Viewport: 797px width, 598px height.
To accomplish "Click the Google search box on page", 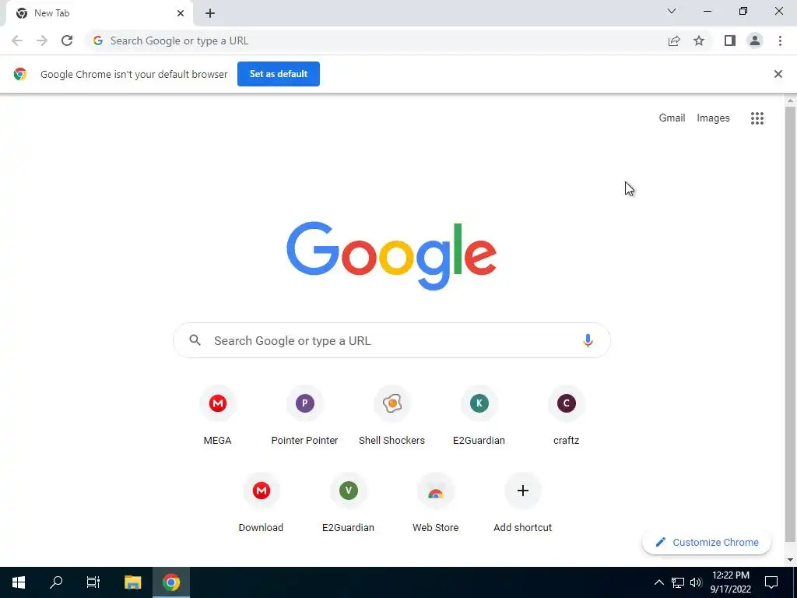I will coord(391,340).
